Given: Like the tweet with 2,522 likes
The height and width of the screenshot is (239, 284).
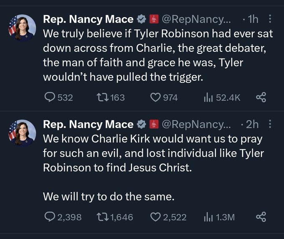Looking at the screenshot, I should (156, 217).
